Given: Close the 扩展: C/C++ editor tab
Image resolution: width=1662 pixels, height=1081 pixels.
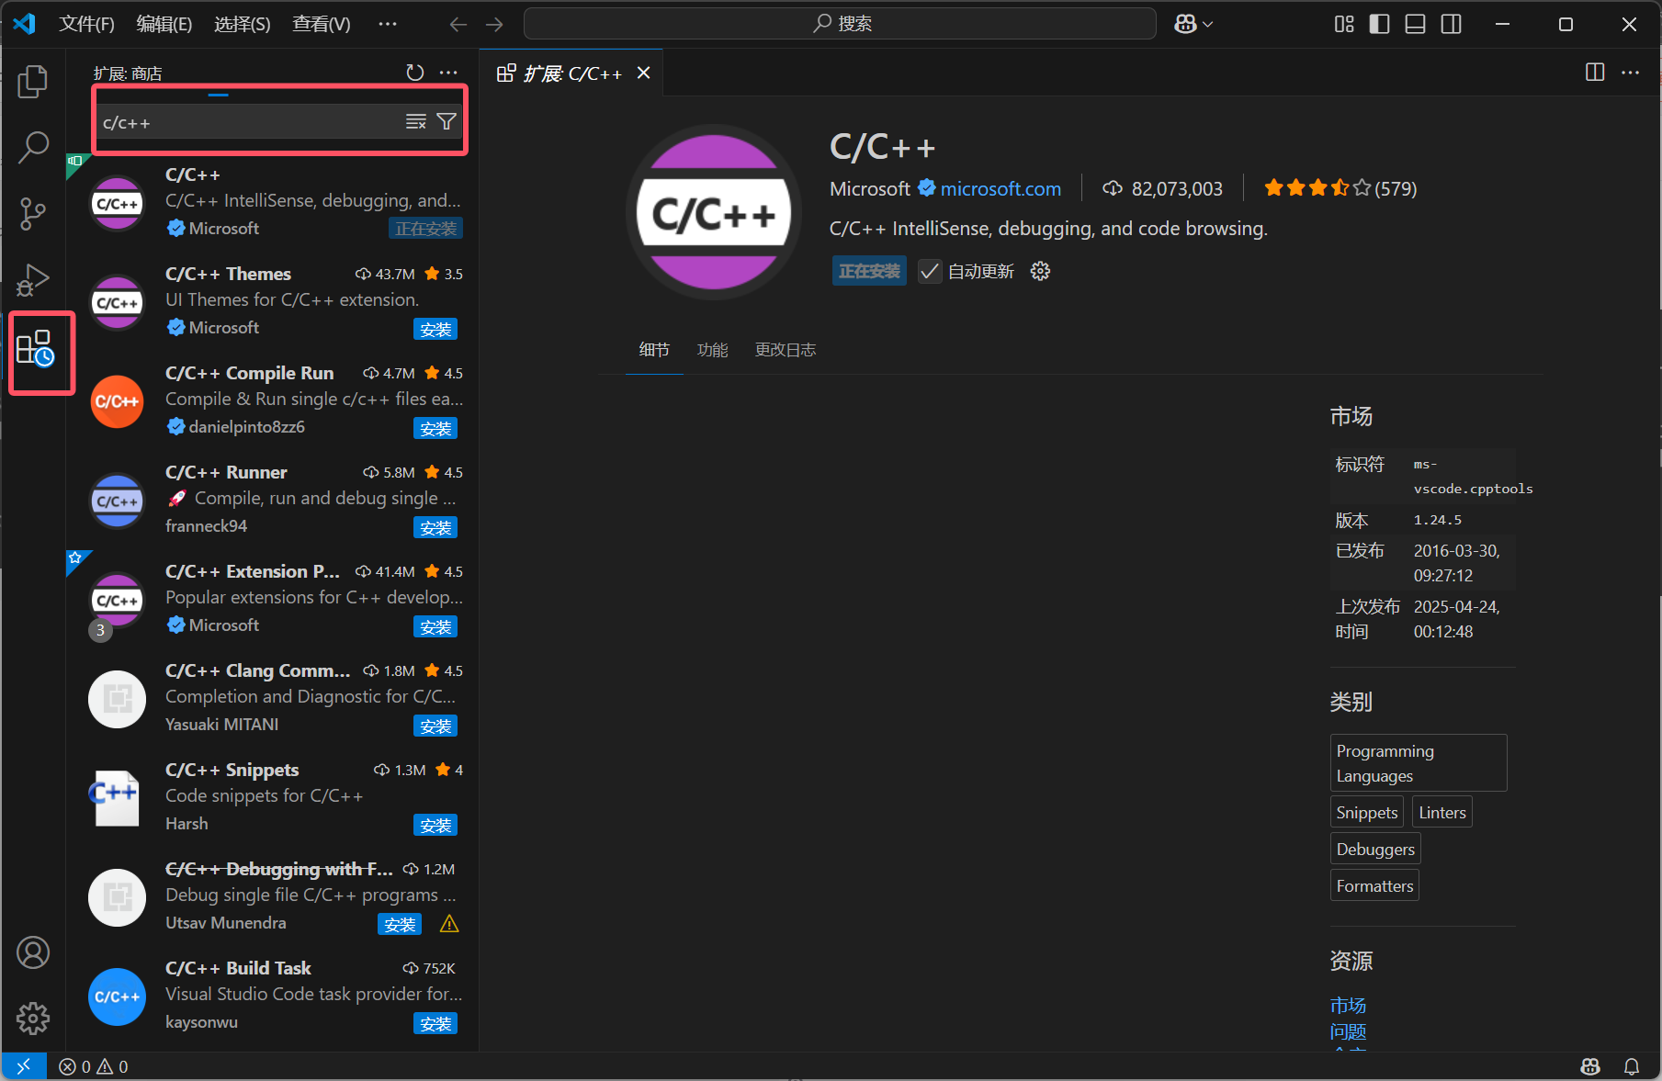Looking at the screenshot, I should [x=644, y=73].
